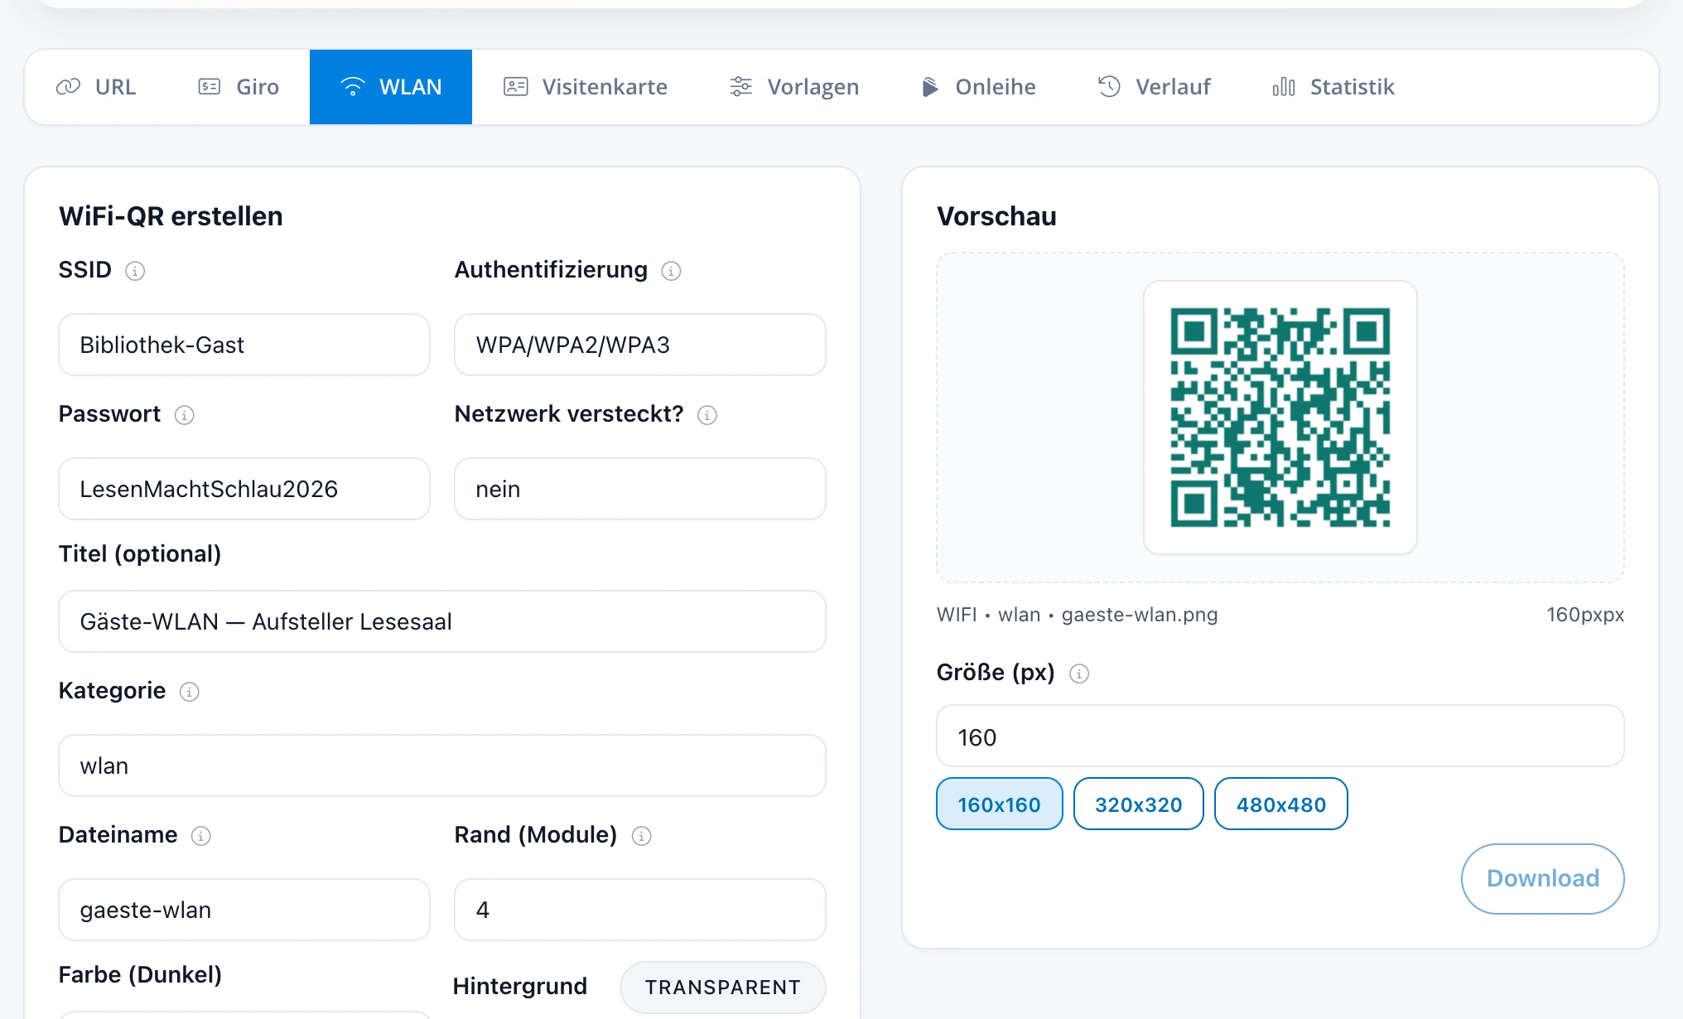Edit the SSID field Bibliothek-Gast
Viewport: 1683px width, 1019px height.
(244, 345)
